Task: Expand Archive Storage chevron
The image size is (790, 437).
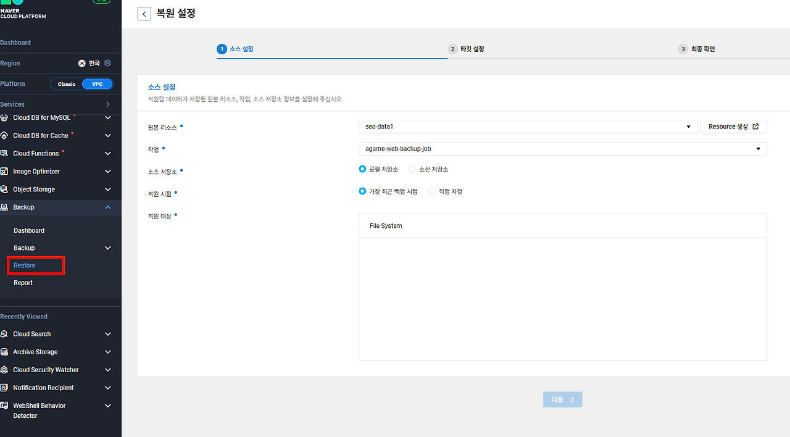Action: click(x=108, y=352)
